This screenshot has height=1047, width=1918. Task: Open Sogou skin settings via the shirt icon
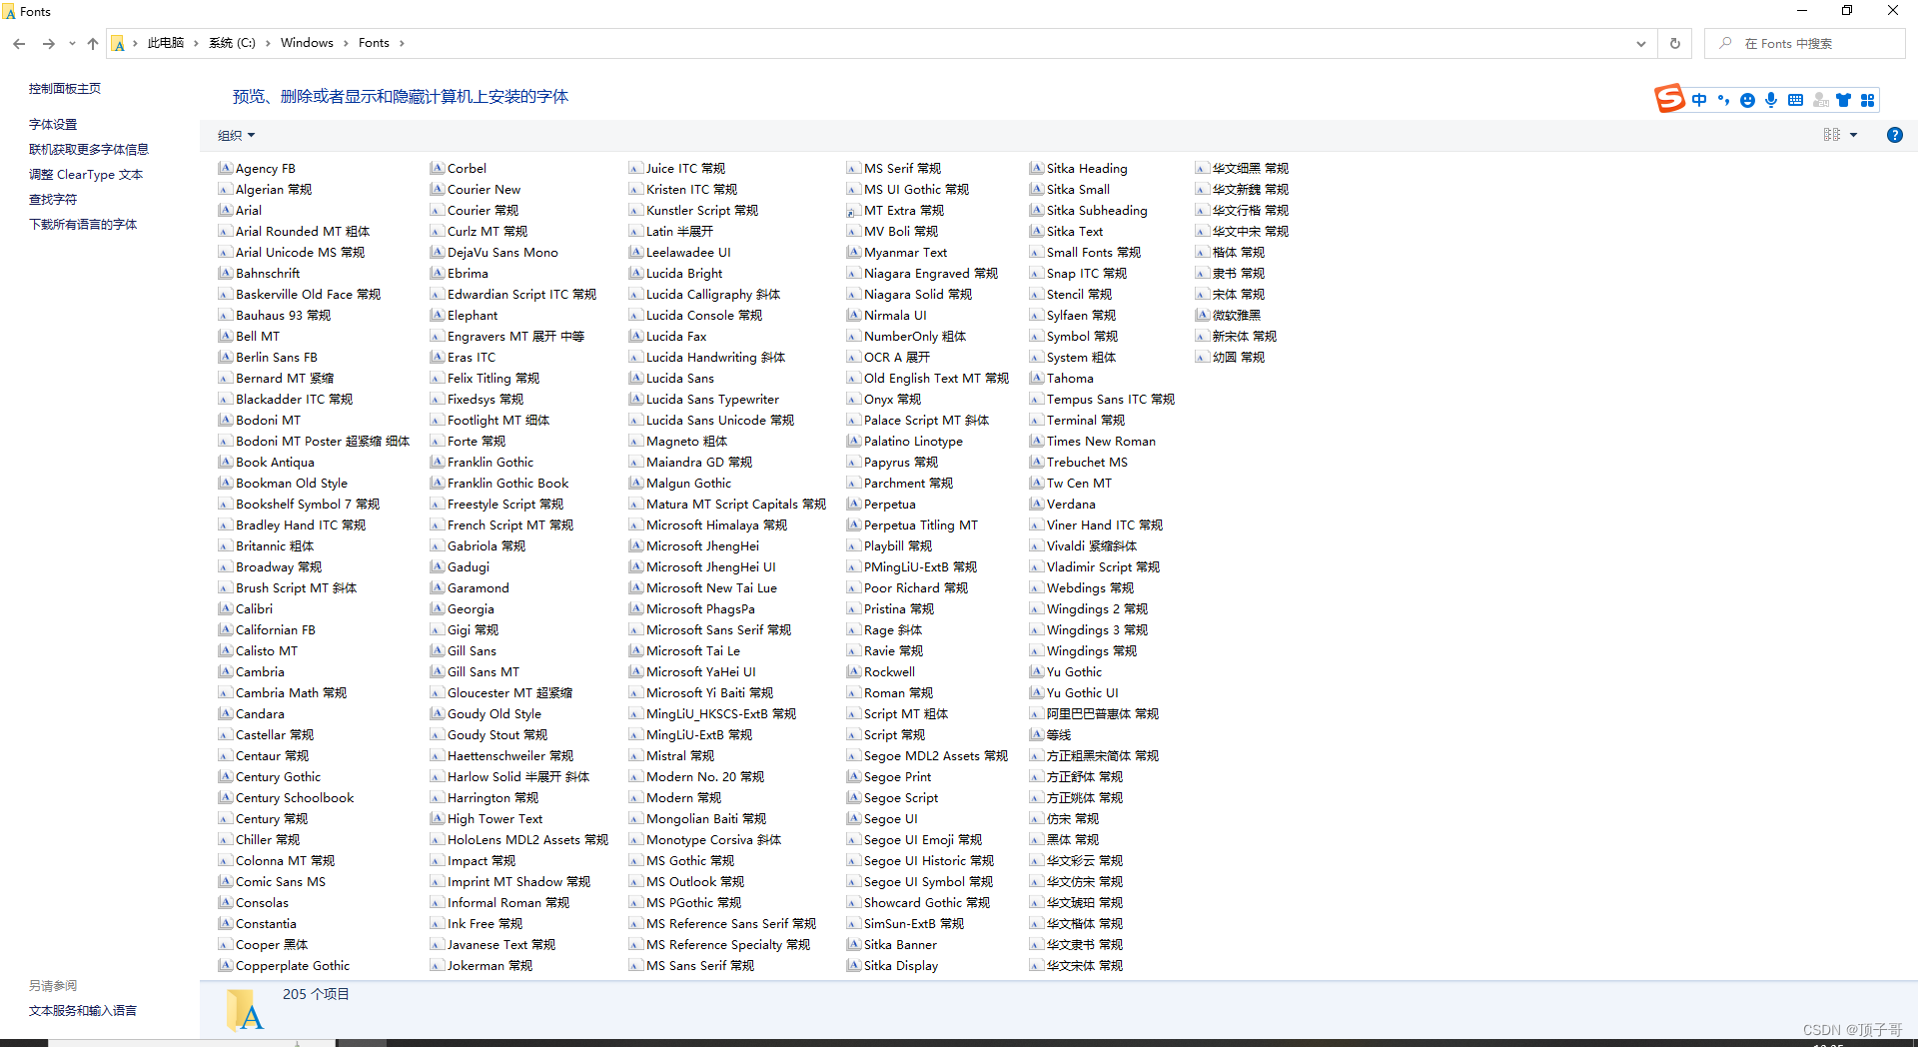(1843, 100)
